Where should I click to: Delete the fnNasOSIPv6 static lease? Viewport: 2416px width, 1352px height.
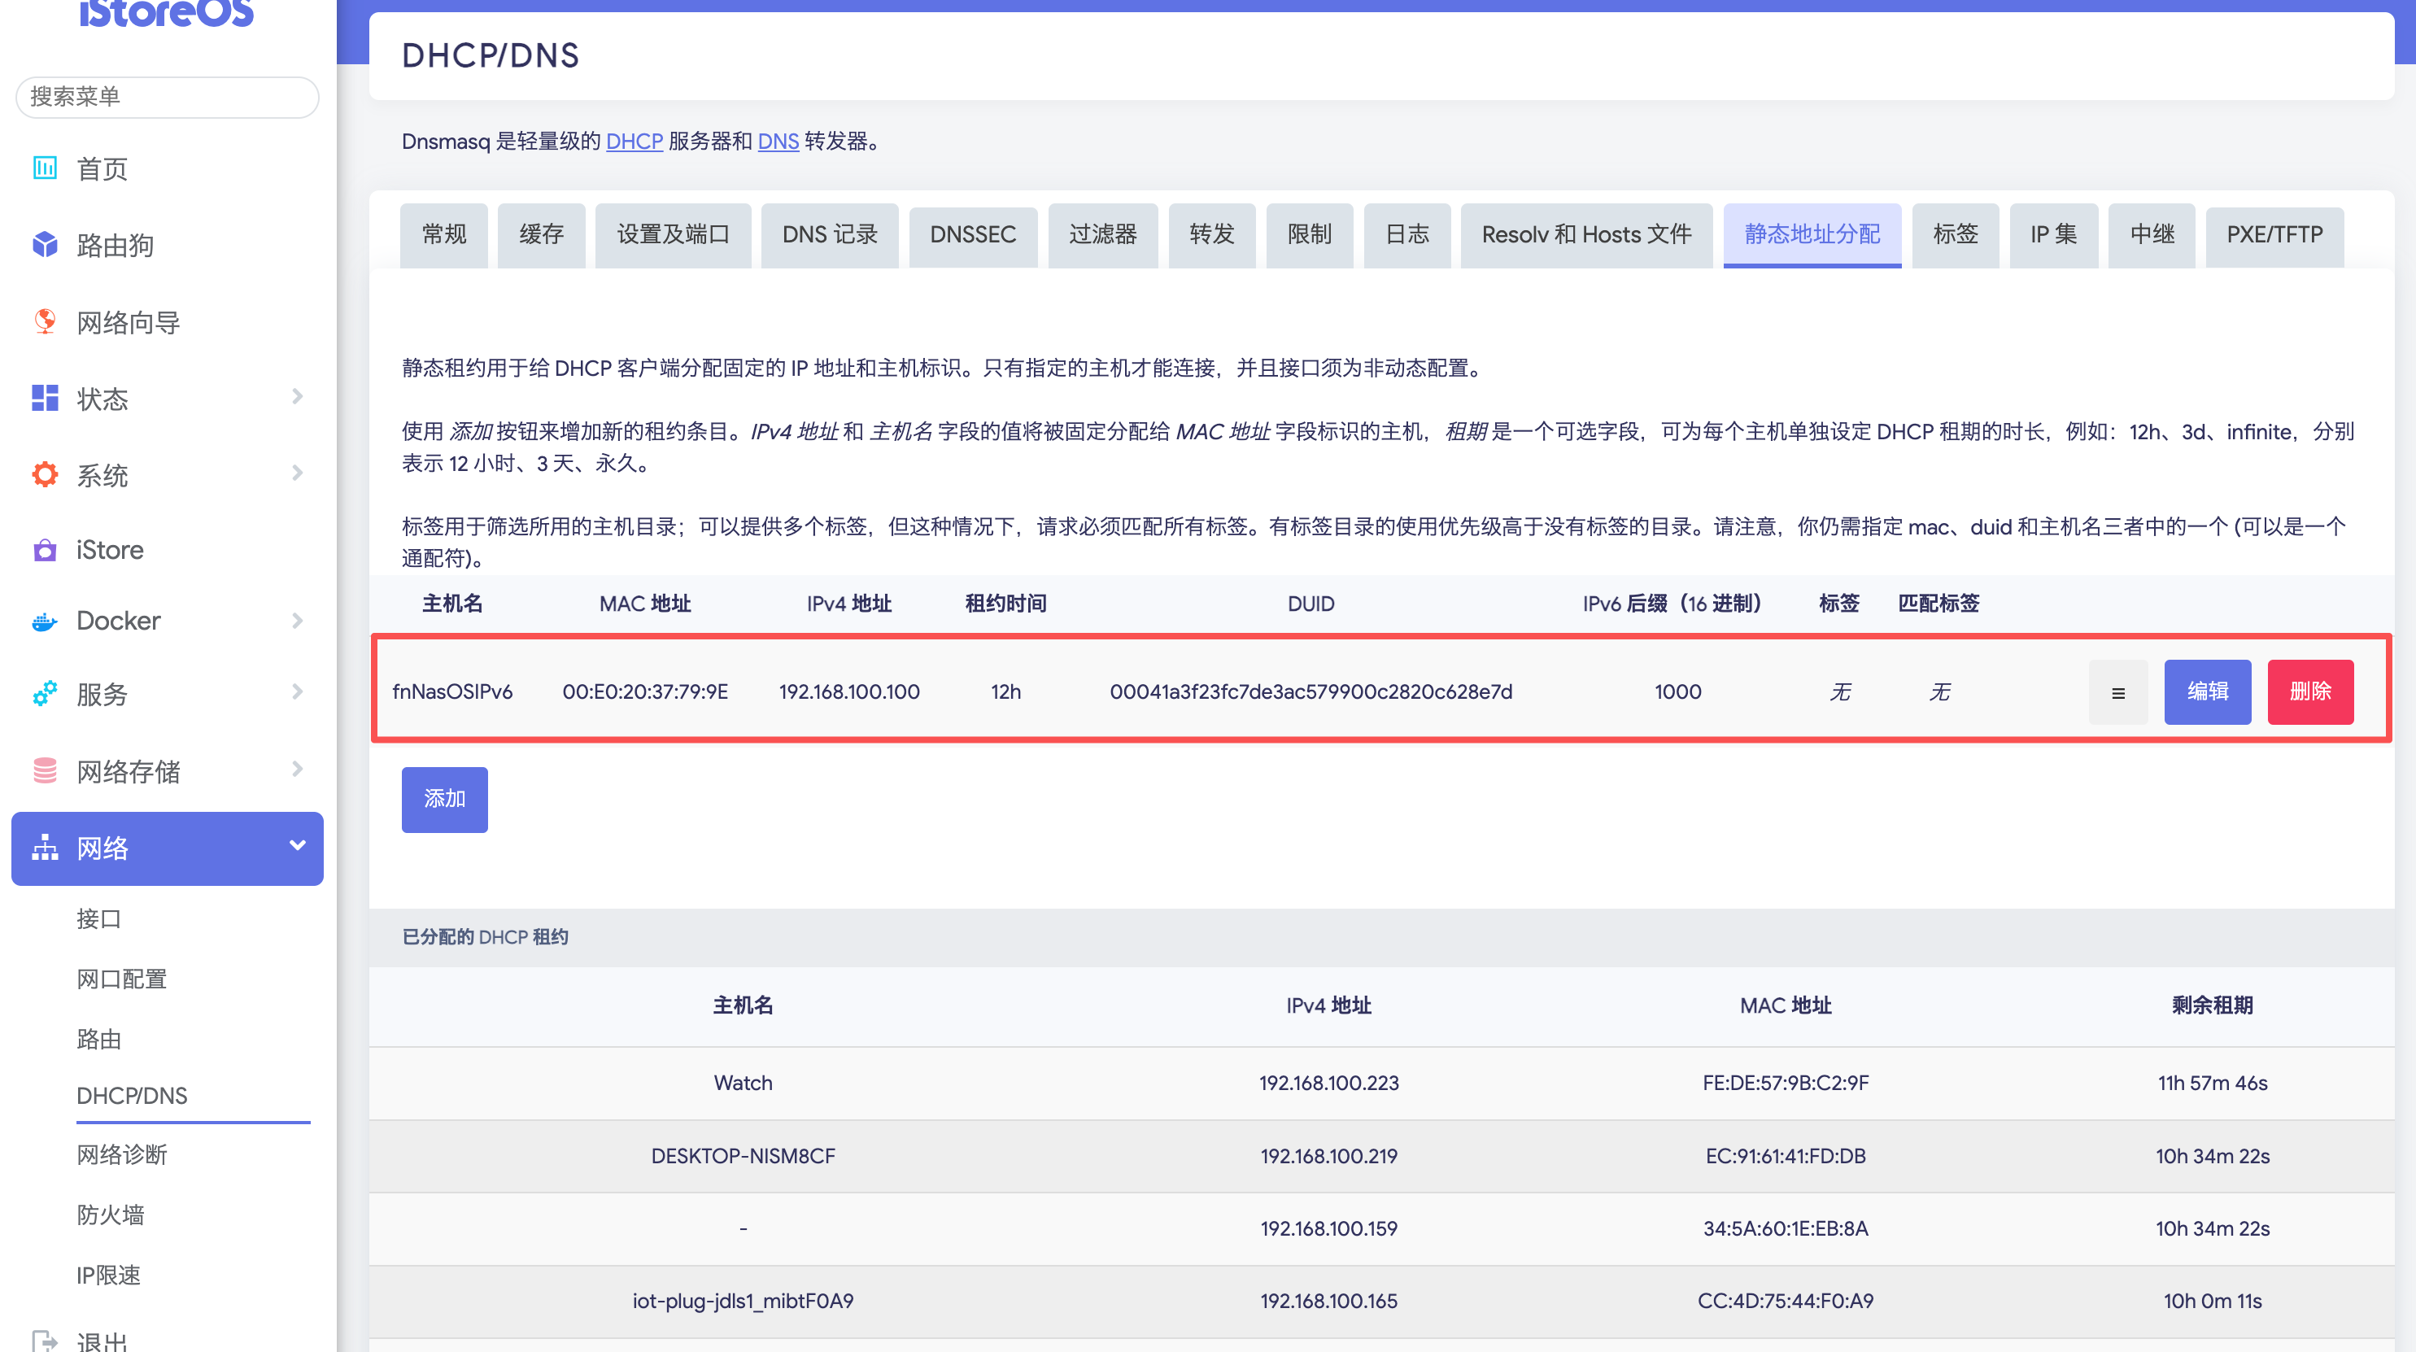coord(2309,692)
